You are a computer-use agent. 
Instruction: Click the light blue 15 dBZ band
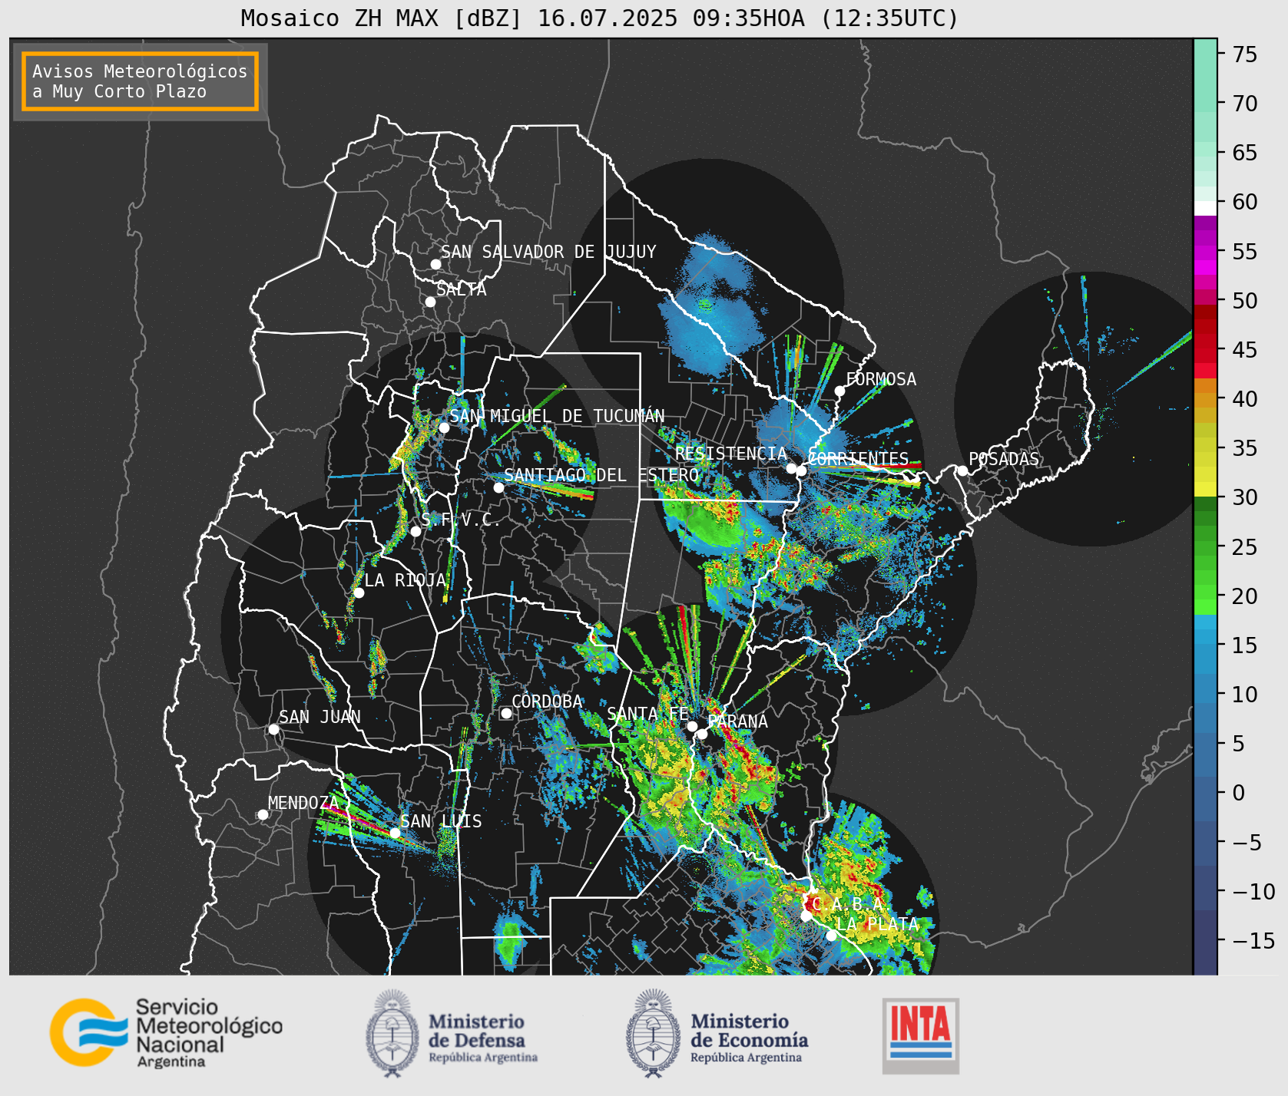point(1205,636)
